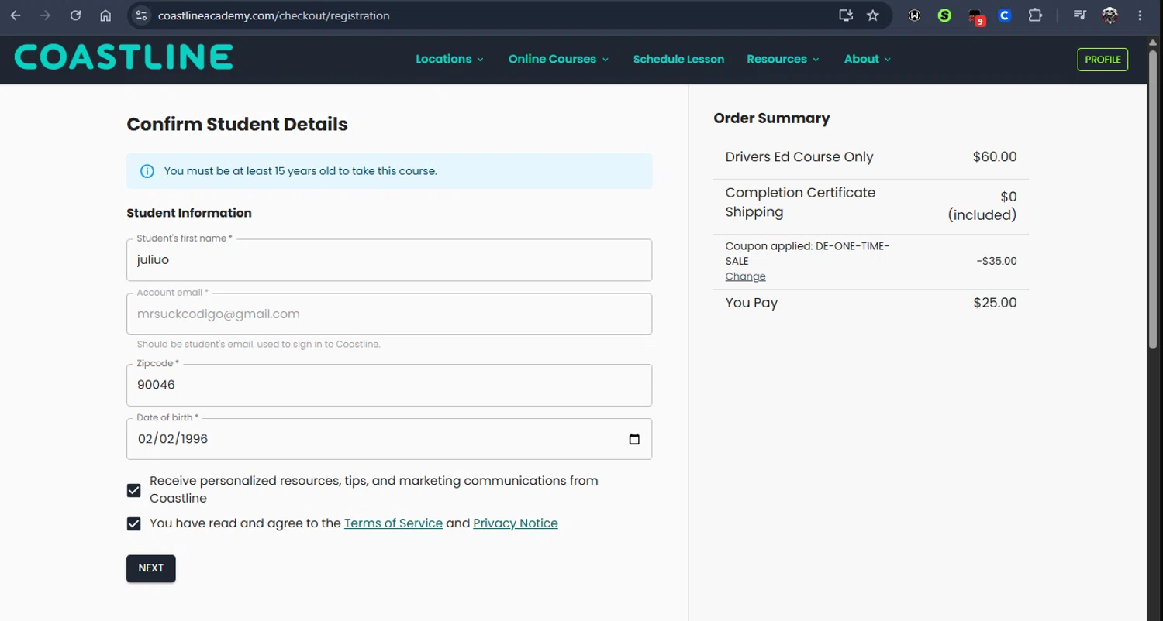Click Change under the applied coupon

click(x=745, y=276)
